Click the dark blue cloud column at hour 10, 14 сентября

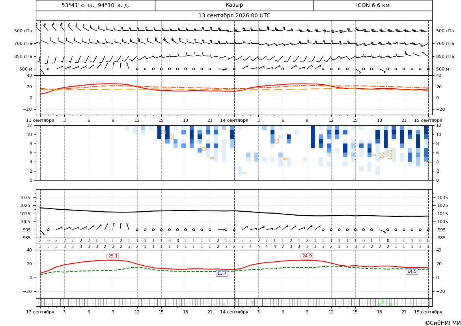(x=313, y=137)
